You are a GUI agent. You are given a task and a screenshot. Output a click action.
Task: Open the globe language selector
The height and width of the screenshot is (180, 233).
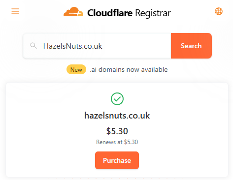pos(219,11)
